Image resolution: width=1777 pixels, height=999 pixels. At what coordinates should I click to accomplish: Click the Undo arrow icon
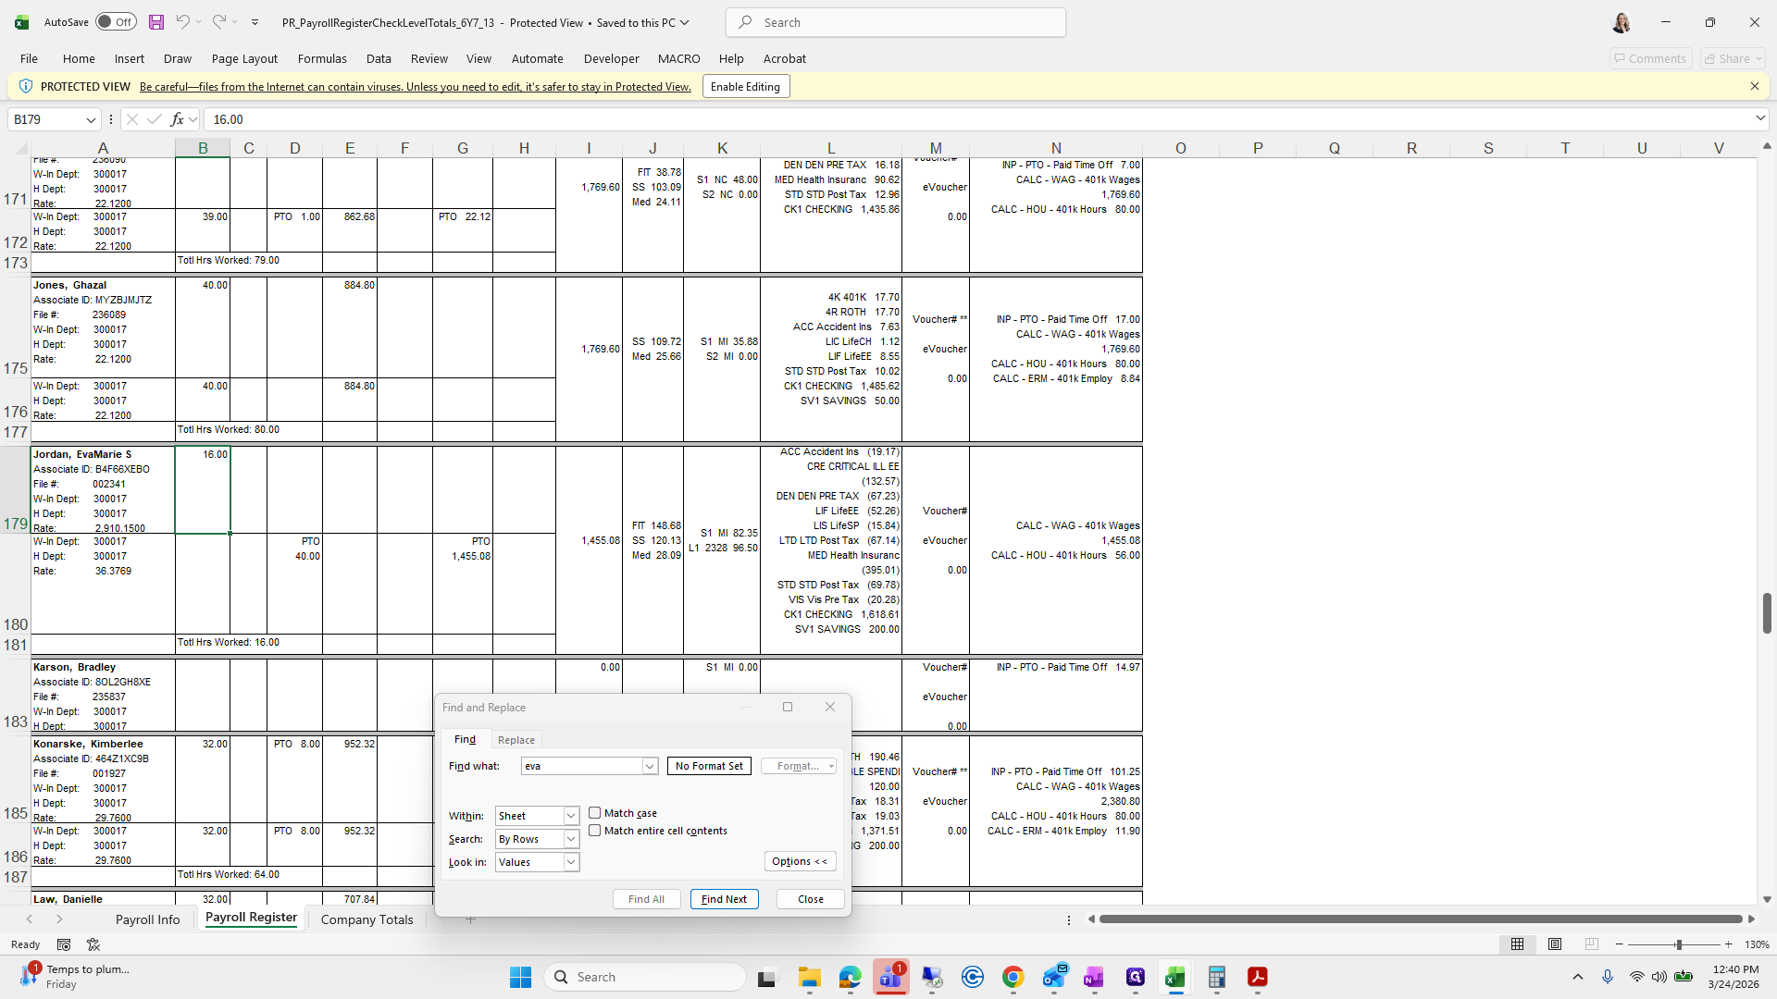(x=183, y=22)
